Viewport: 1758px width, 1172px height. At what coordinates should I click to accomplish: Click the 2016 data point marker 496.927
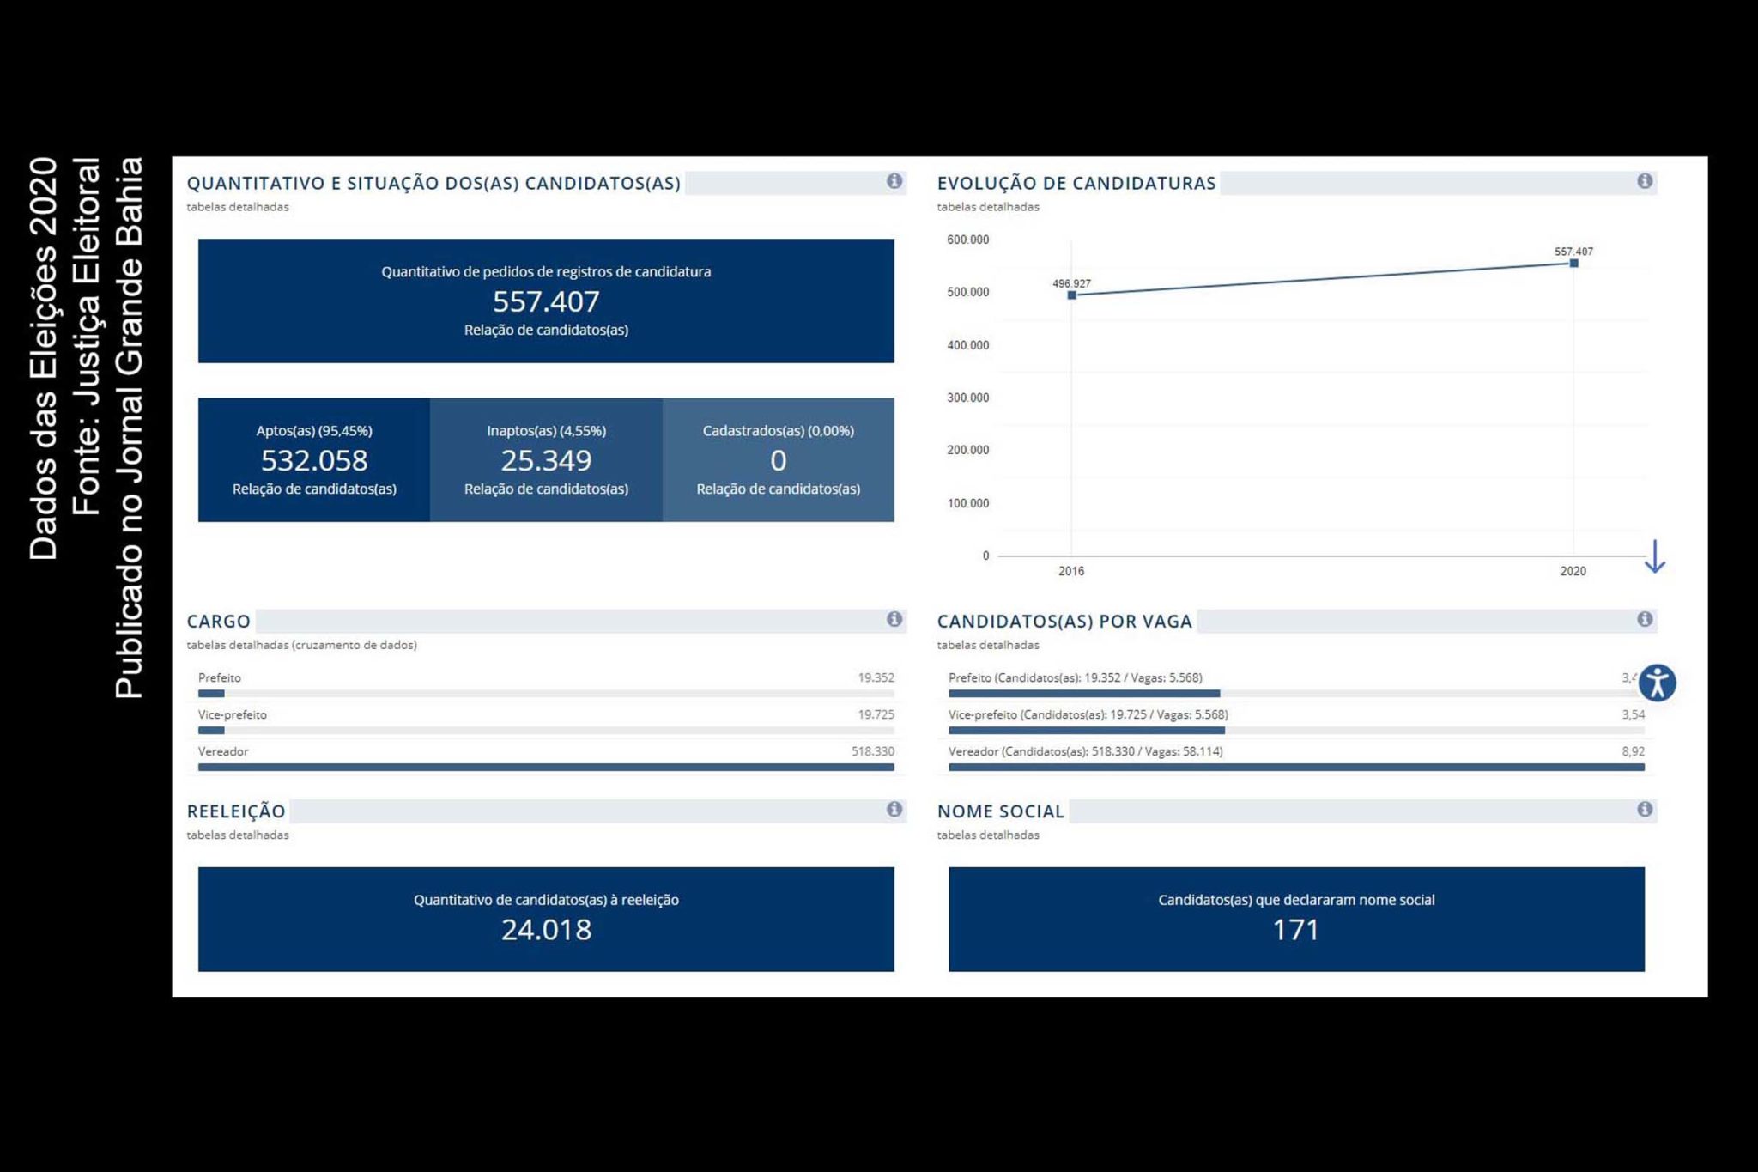pyautogui.click(x=1071, y=295)
